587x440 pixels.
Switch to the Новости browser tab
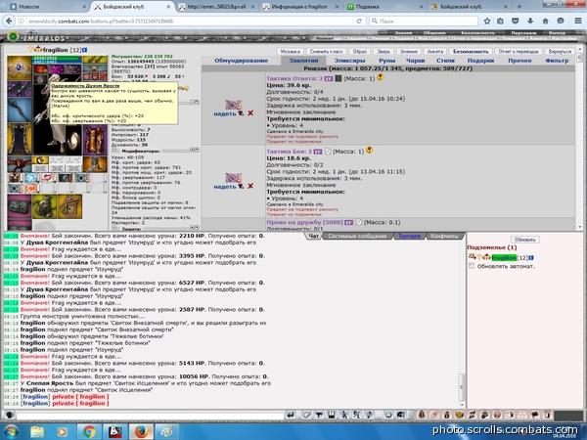(47, 7)
